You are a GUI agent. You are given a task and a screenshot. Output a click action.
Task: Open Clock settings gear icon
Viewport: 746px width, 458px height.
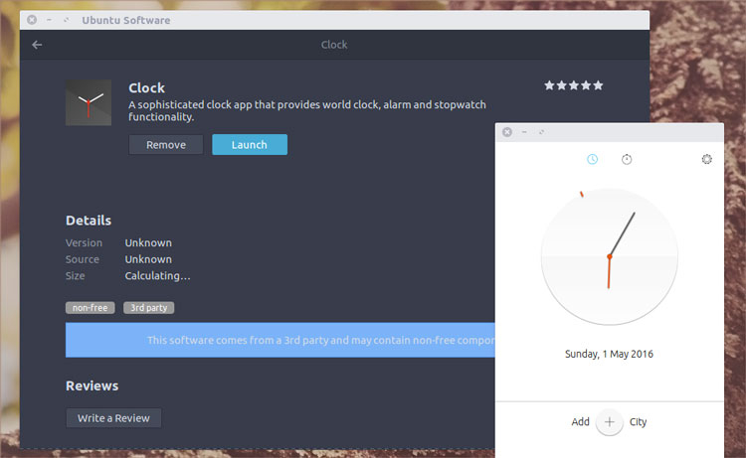point(707,159)
